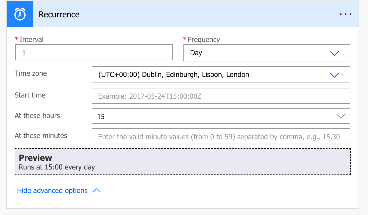Viewport: 368px width, 215px height.
Task: Click the Frequency dropdown chevron arrow
Action: 334,53
